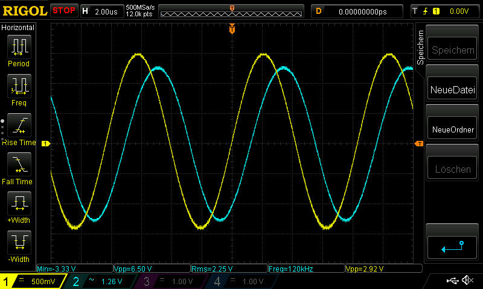Click the Vpp=2.92 V measurement

click(x=365, y=269)
